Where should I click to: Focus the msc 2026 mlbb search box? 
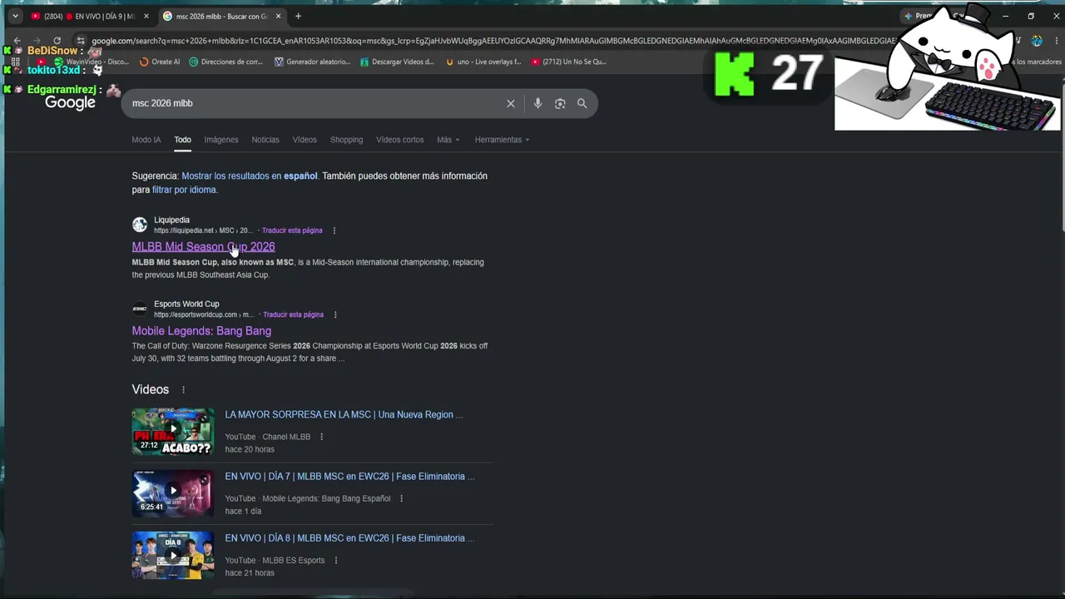(316, 103)
